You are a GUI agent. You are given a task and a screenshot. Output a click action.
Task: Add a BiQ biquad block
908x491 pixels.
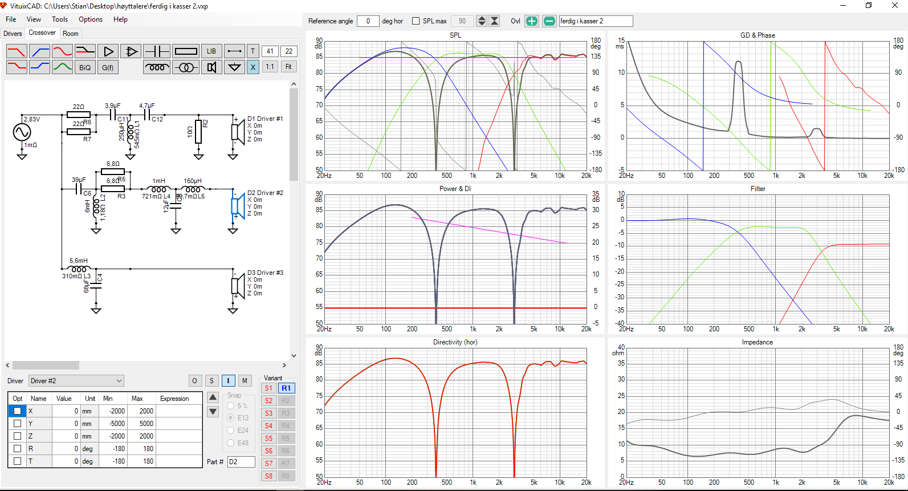pos(85,67)
